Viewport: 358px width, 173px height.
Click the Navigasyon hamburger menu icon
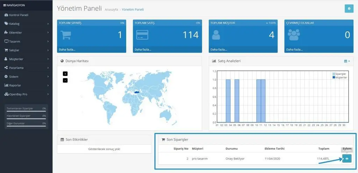pos(5,5)
